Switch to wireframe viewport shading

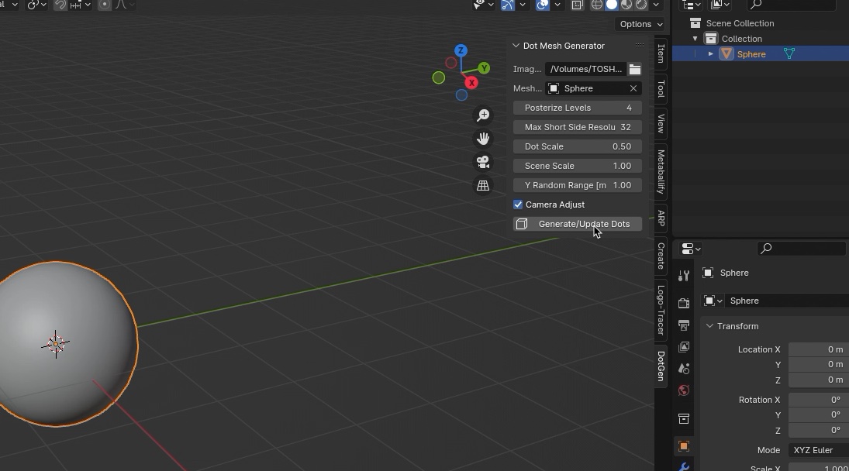click(x=597, y=5)
